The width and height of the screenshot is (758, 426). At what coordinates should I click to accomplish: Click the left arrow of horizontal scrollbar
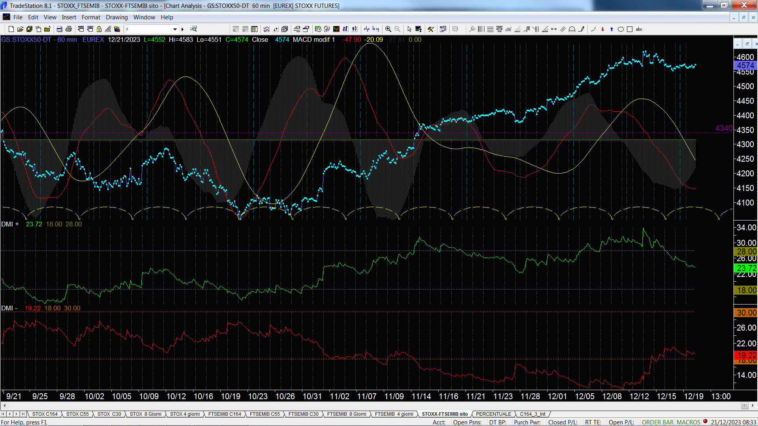pyautogui.click(x=4, y=405)
